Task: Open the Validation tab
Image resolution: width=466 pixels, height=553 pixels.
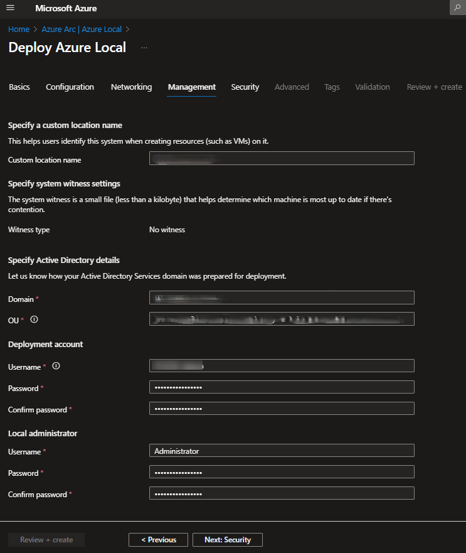Action: (x=373, y=87)
